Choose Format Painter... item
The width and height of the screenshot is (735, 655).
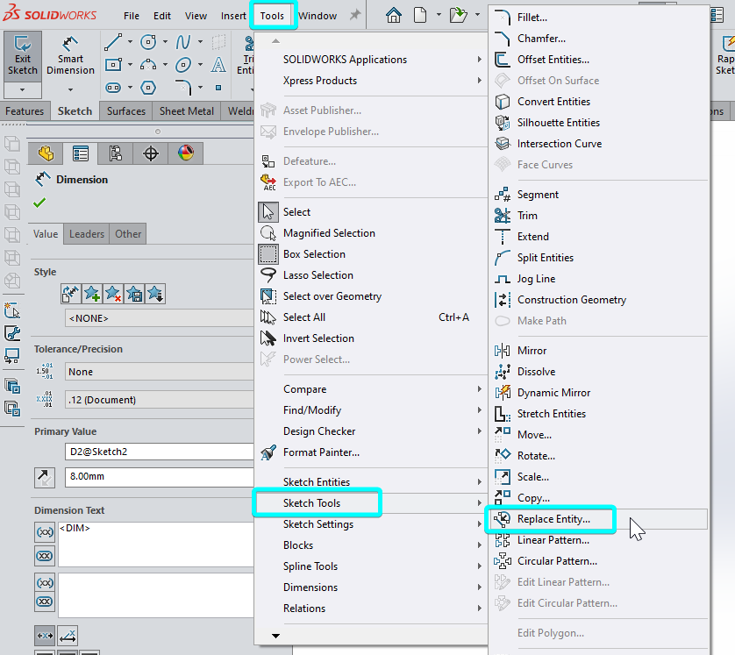pos(370,452)
